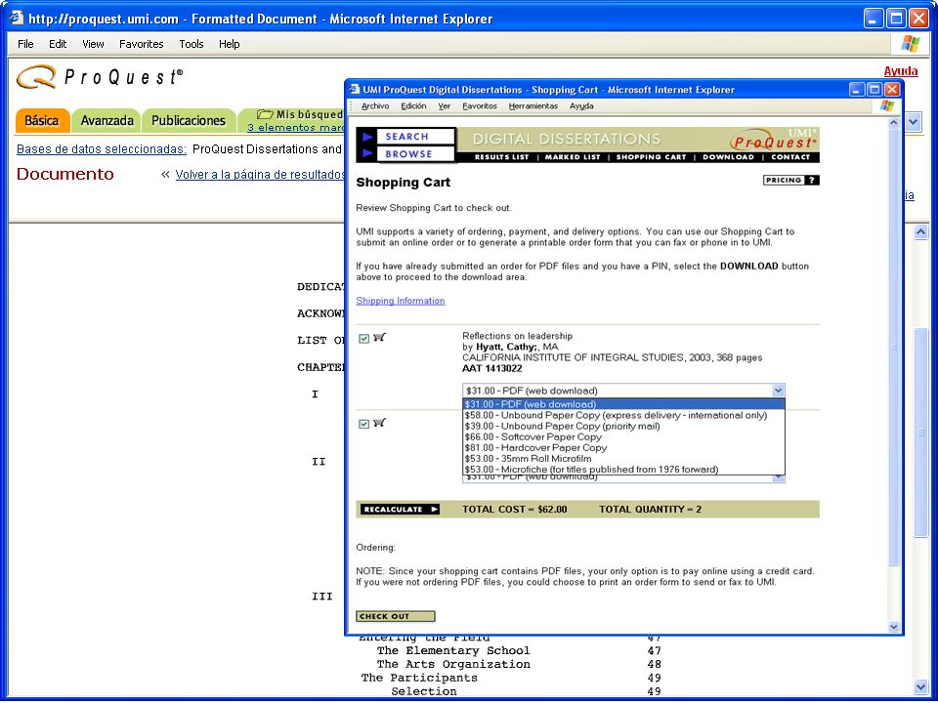The height and width of the screenshot is (703, 938).
Task: Open the Herramientas menu in the Shopping Cart window
Action: (533, 105)
